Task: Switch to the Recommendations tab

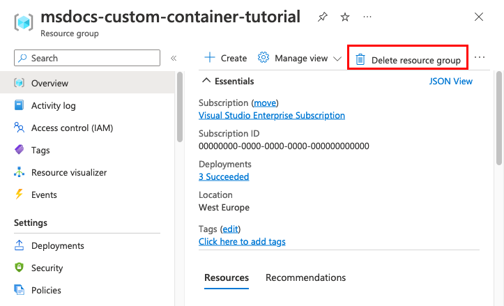Action: point(305,278)
